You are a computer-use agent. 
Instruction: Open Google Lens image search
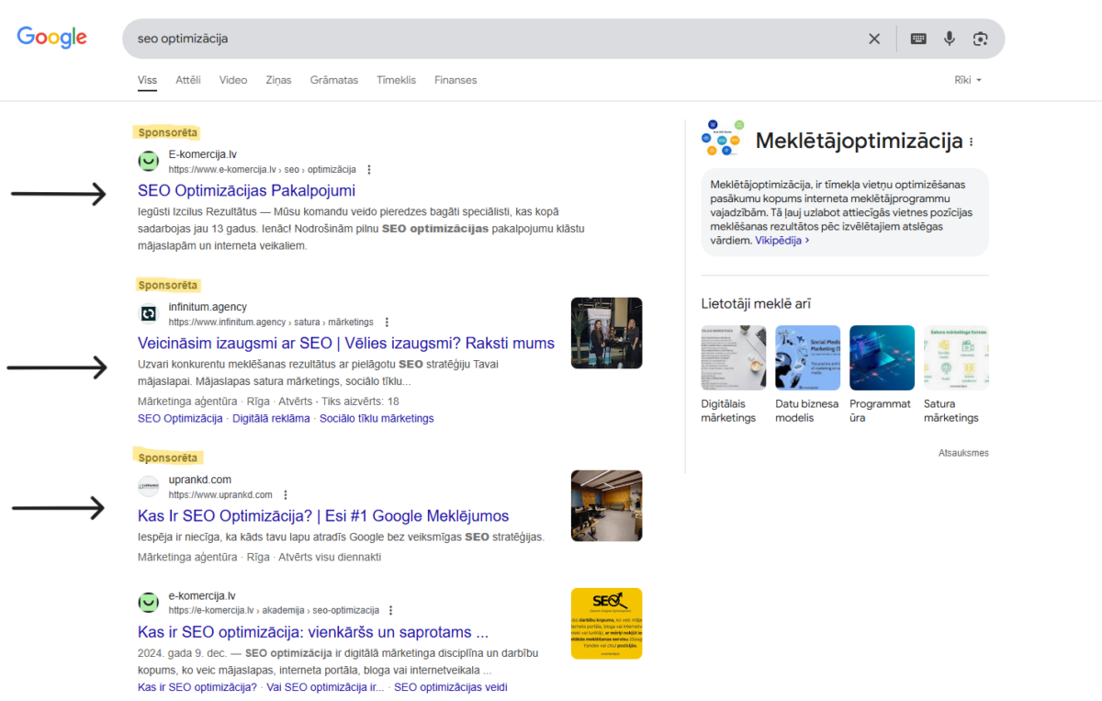[980, 38]
